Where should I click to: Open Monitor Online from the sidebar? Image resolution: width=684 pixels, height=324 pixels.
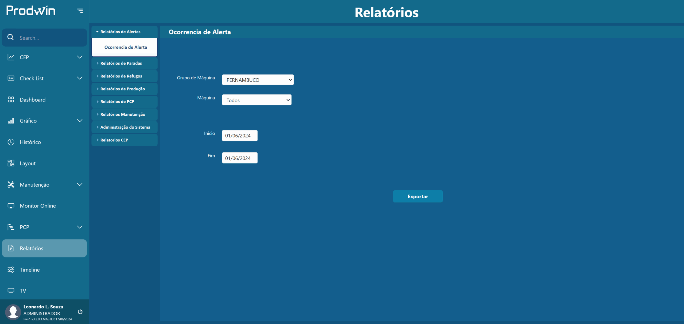pos(44,206)
